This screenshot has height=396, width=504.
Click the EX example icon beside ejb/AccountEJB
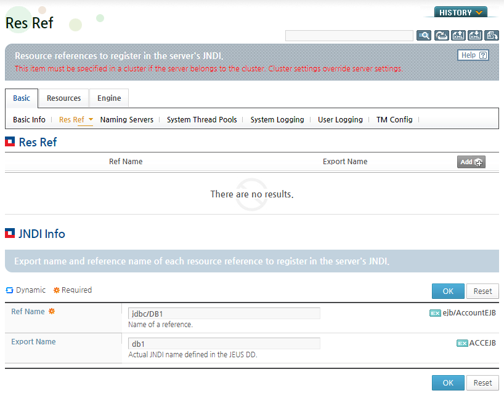tap(435, 313)
